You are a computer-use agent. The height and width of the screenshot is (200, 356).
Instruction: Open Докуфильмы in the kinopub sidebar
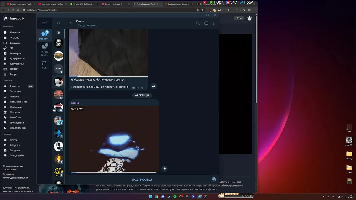coord(17,59)
